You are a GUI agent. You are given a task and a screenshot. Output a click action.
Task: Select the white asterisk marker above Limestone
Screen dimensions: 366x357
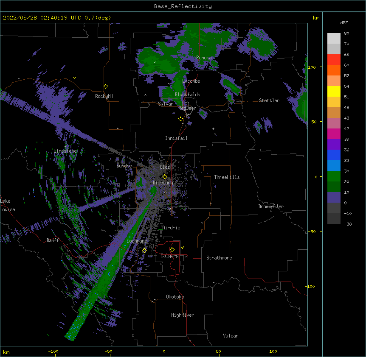[65, 147]
